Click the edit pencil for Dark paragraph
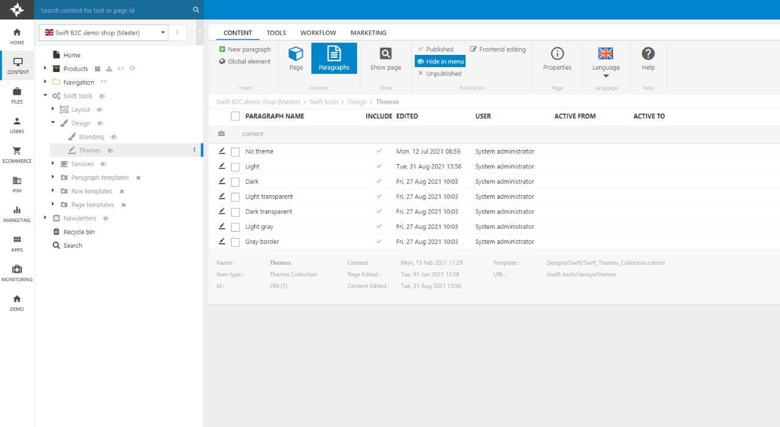The width and height of the screenshot is (780, 427). tap(222, 181)
